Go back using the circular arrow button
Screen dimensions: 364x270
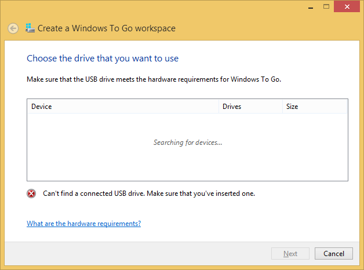(13, 28)
